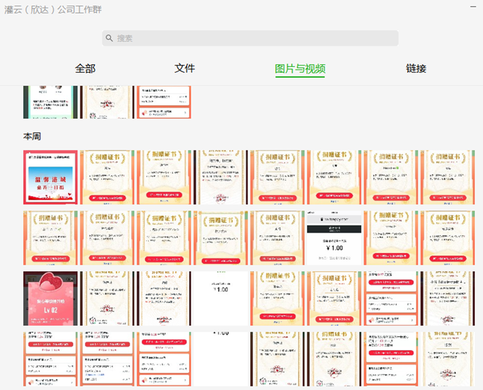Screen dimensions: 483x390
Task: Switch to the 全部 tab
Action: 85,68
